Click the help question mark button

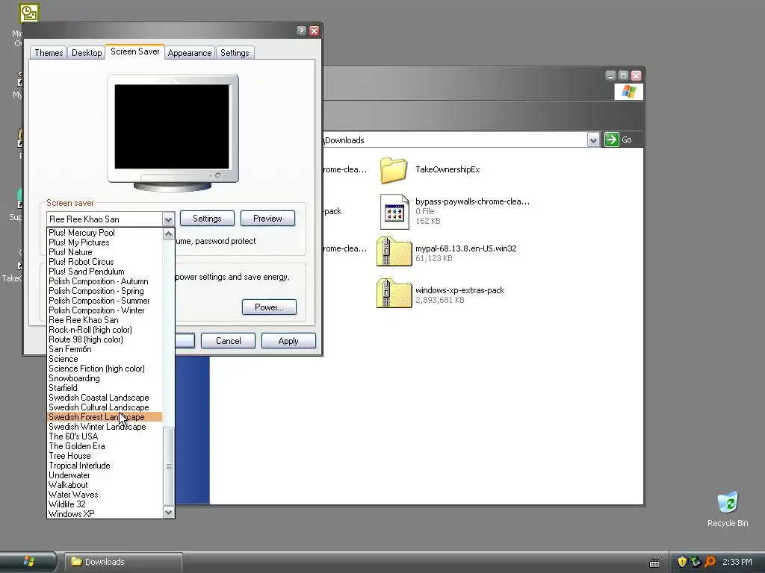click(x=301, y=31)
